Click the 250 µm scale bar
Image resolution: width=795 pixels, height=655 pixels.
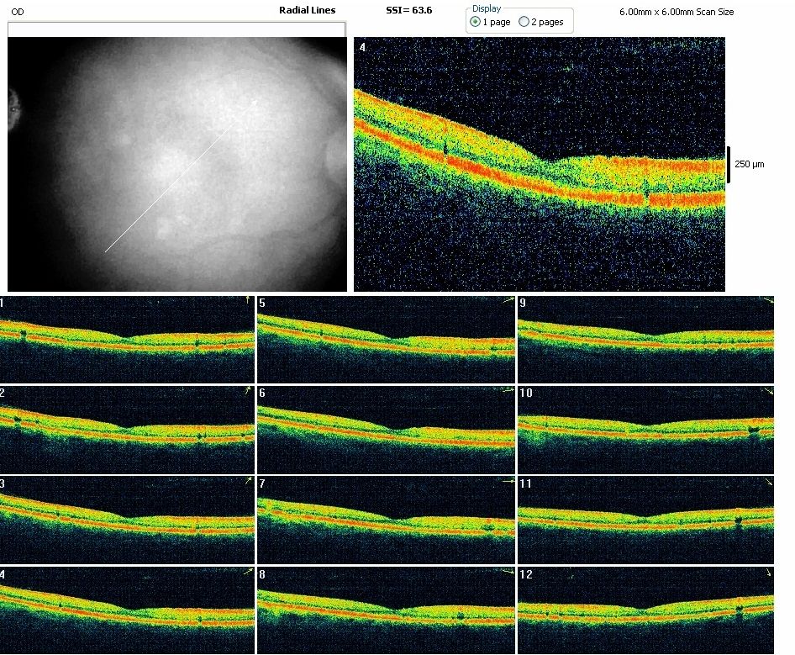[729, 164]
